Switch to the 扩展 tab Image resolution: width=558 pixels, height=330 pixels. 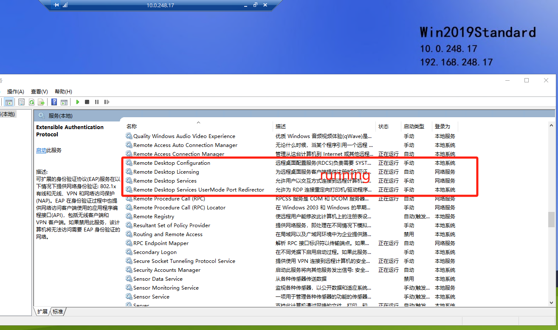[x=42, y=312]
